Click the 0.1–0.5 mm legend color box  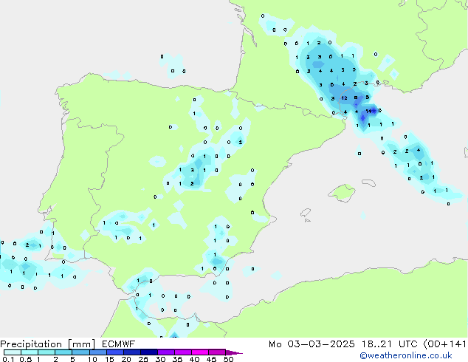(13, 352)
